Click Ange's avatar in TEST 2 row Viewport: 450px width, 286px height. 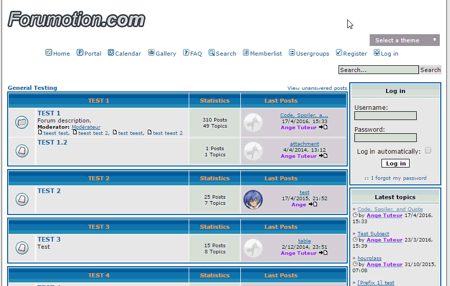click(253, 200)
